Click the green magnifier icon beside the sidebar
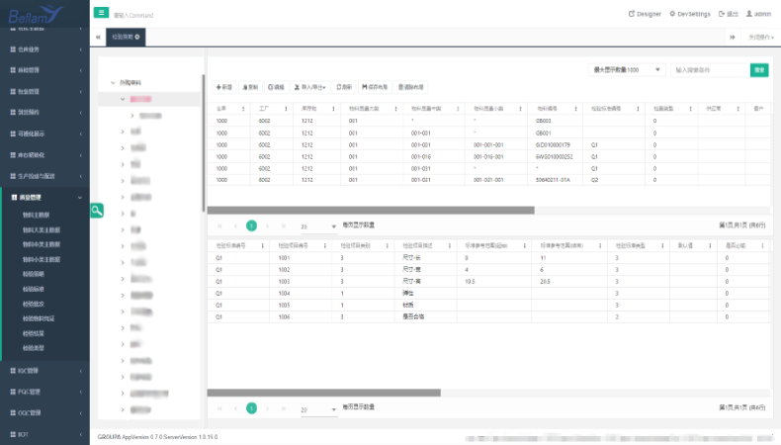781x445 pixels. point(96,211)
